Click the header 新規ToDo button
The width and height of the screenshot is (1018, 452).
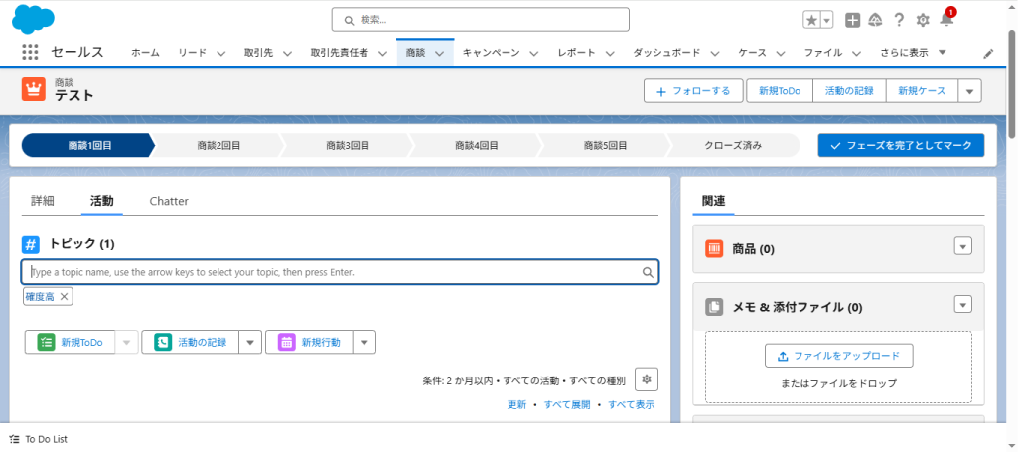tap(779, 91)
